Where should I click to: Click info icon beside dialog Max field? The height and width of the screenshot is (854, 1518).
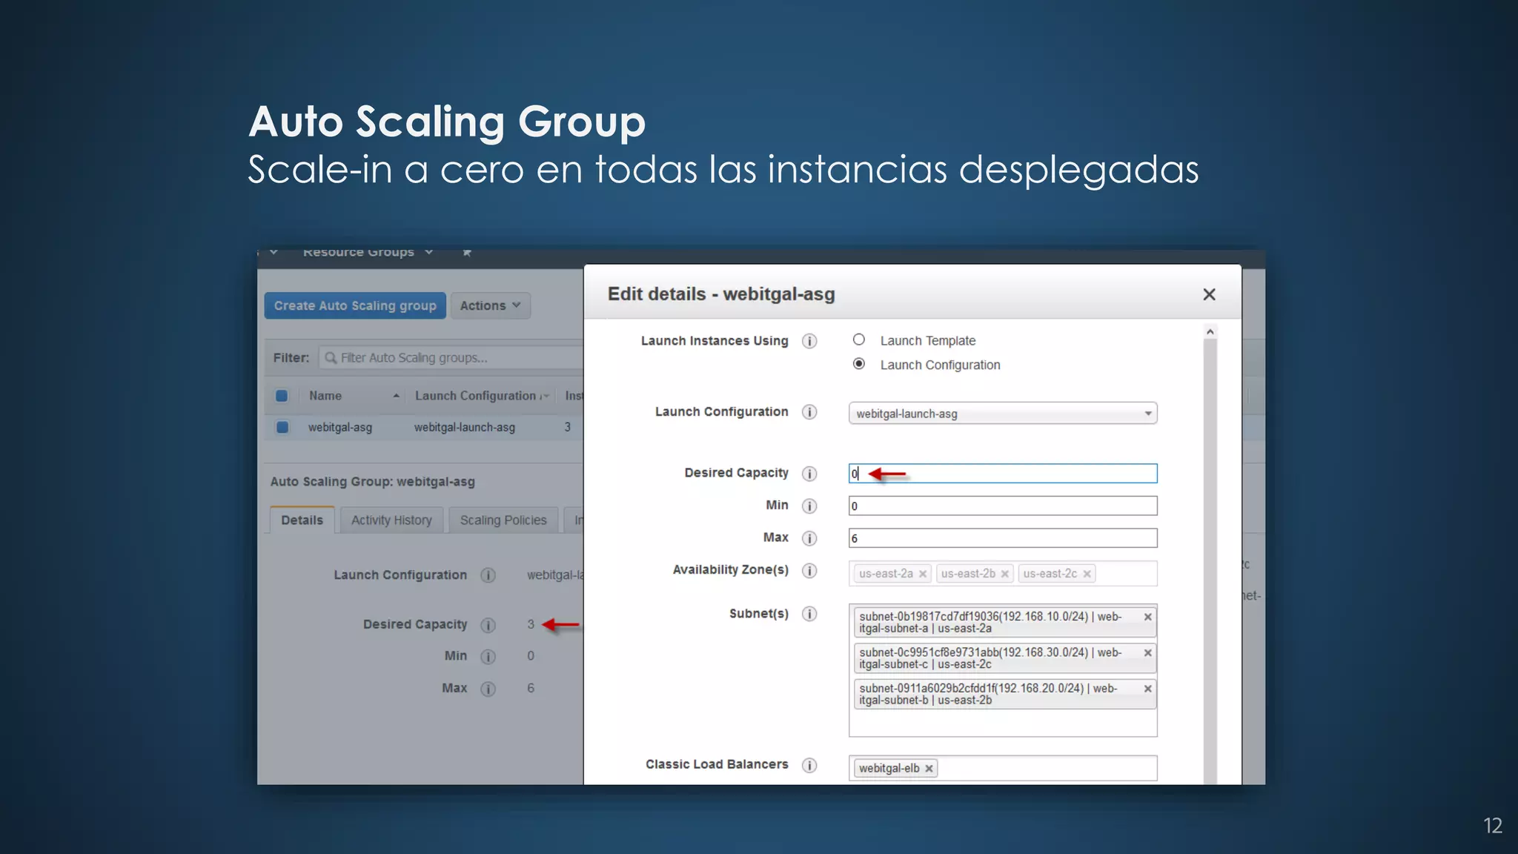tap(809, 538)
